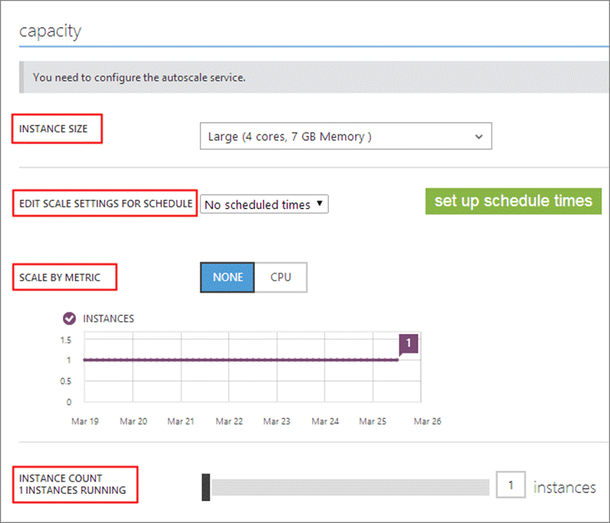Click the purple '1' flag marker on chart
Viewport: 610px width, 523px height.
(408, 343)
